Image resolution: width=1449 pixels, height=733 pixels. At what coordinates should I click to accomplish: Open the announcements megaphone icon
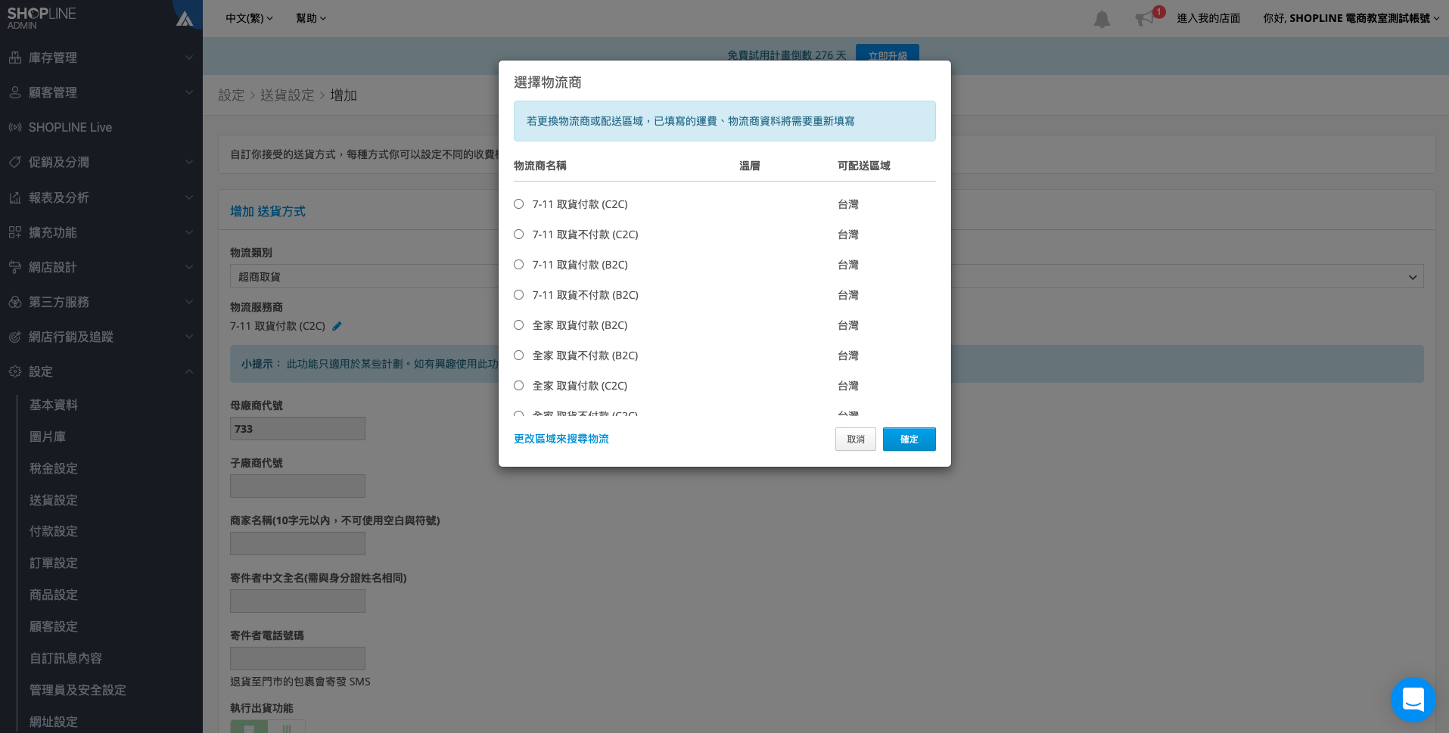[x=1145, y=18]
